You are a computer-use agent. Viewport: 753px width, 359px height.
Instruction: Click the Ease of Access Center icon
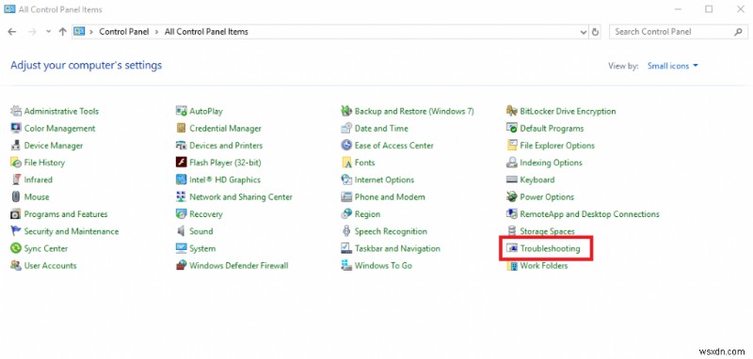(x=346, y=146)
